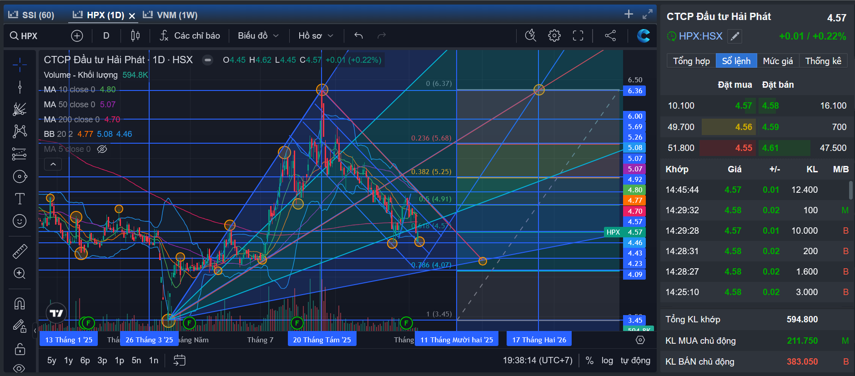Close the HPX (1D) tab

132,16
